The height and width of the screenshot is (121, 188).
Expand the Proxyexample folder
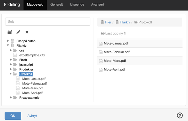pyautogui.click(x=11, y=97)
